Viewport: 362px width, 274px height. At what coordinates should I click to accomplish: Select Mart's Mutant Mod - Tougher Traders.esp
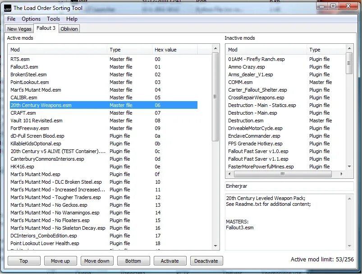[103, 197]
